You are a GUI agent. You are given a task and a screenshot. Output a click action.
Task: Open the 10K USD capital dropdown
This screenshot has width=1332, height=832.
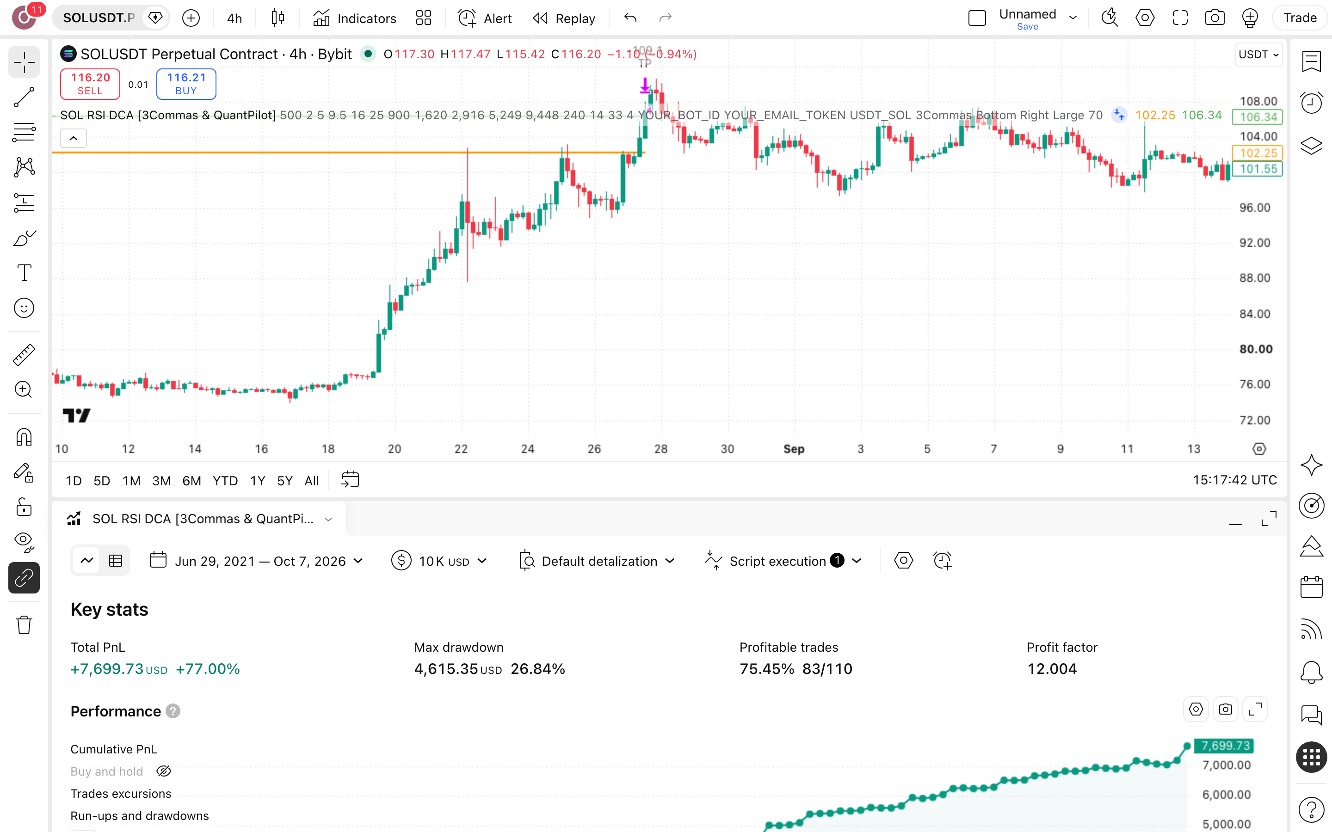click(x=439, y=561)
